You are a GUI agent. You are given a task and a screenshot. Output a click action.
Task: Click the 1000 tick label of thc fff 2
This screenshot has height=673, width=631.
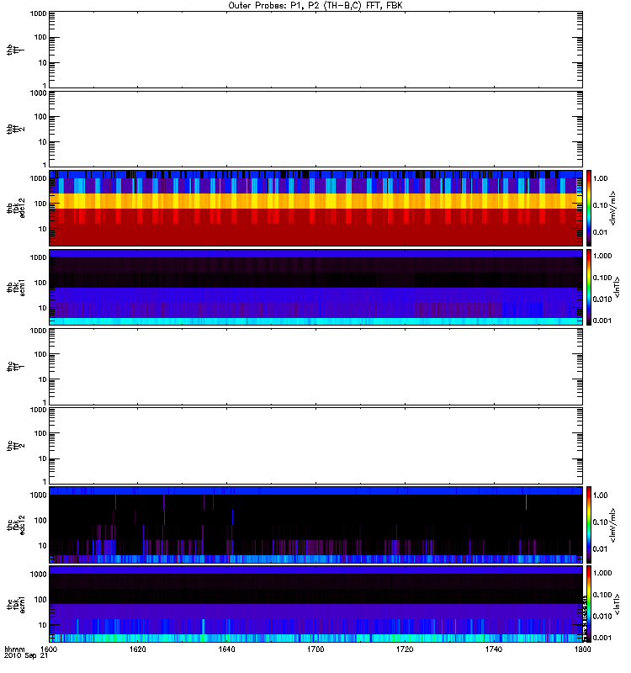(x=38, y=410)
